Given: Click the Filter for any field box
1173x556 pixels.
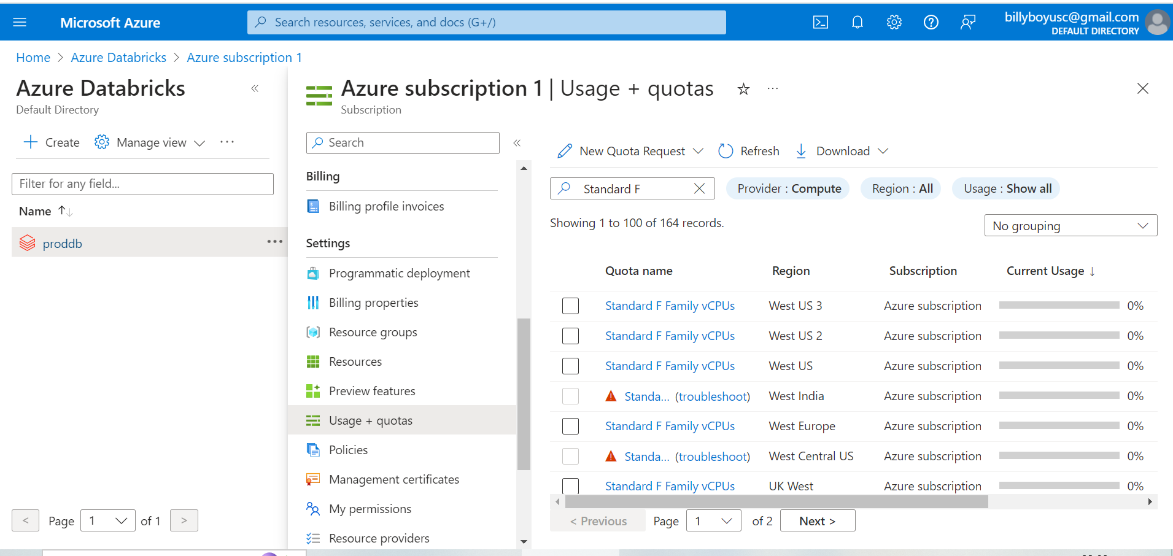Looking at the screenshot, I should pyautogui.click(x=142, y=183).
